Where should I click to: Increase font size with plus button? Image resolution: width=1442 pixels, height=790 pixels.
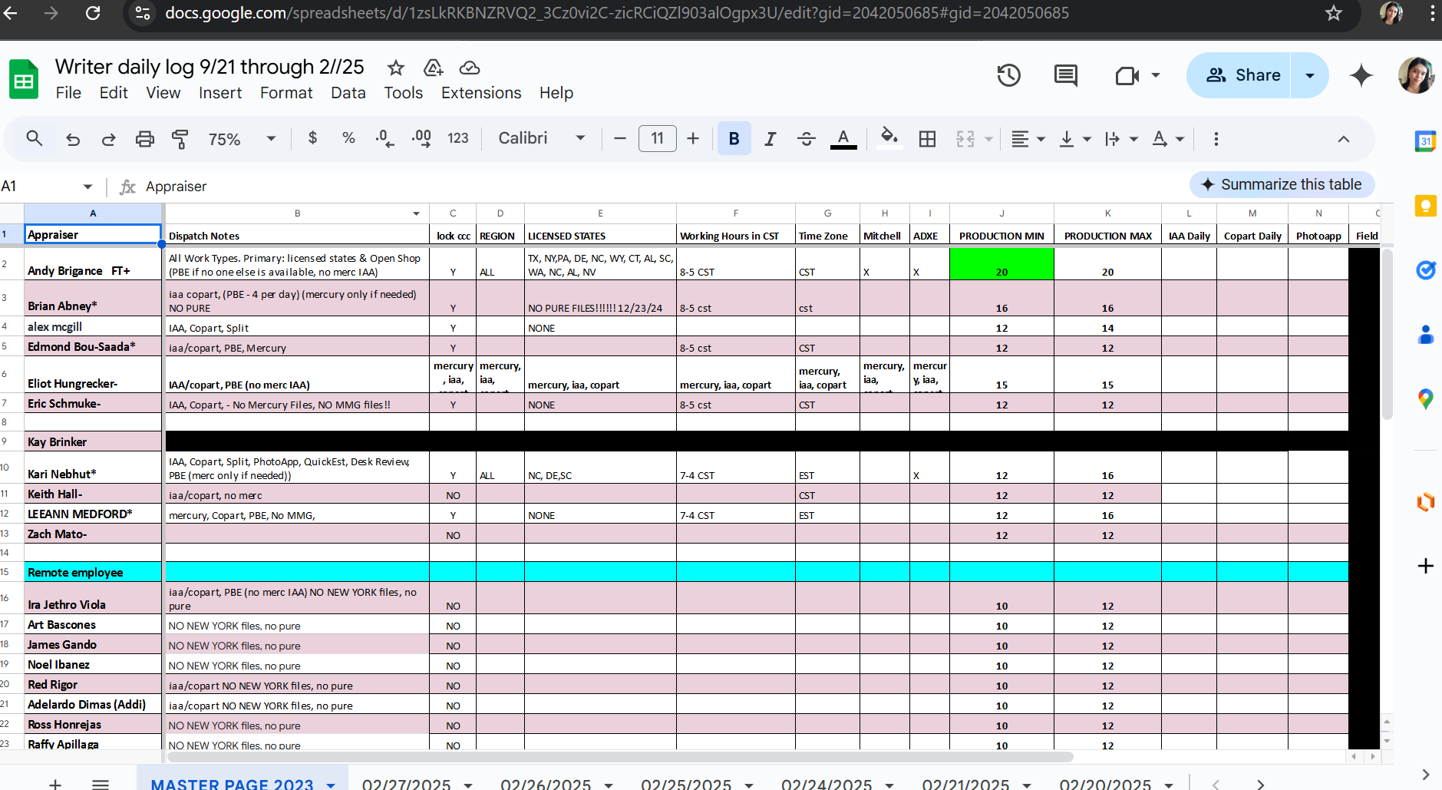point(693,138)
